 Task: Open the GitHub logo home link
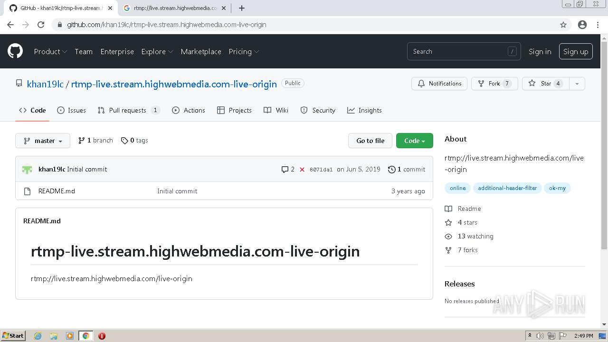[15, 51]
